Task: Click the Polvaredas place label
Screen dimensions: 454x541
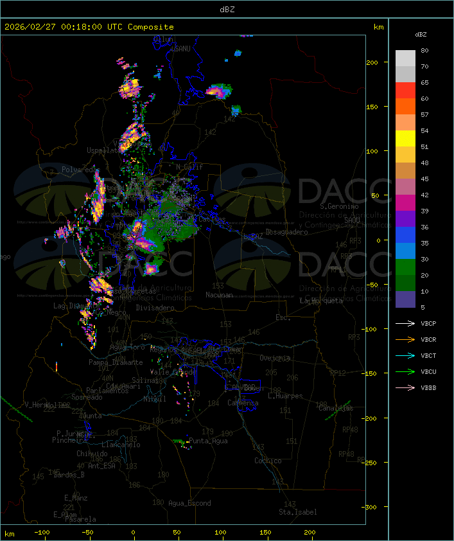Action: coord(81,170)
